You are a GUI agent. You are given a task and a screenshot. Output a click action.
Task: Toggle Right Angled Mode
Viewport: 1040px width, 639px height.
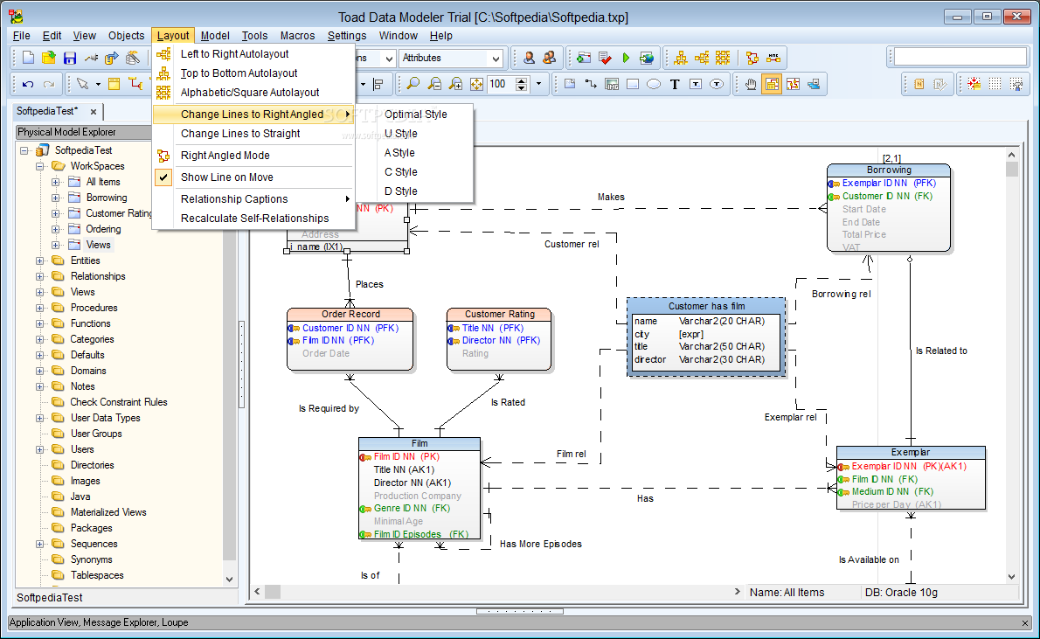pos(225,156)
